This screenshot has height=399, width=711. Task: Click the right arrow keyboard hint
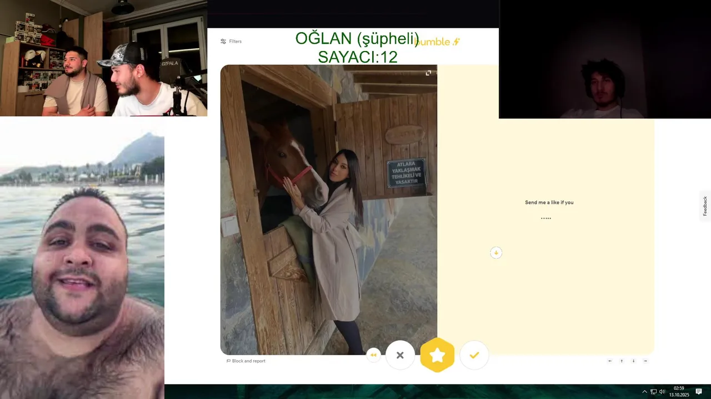(645, 361)
